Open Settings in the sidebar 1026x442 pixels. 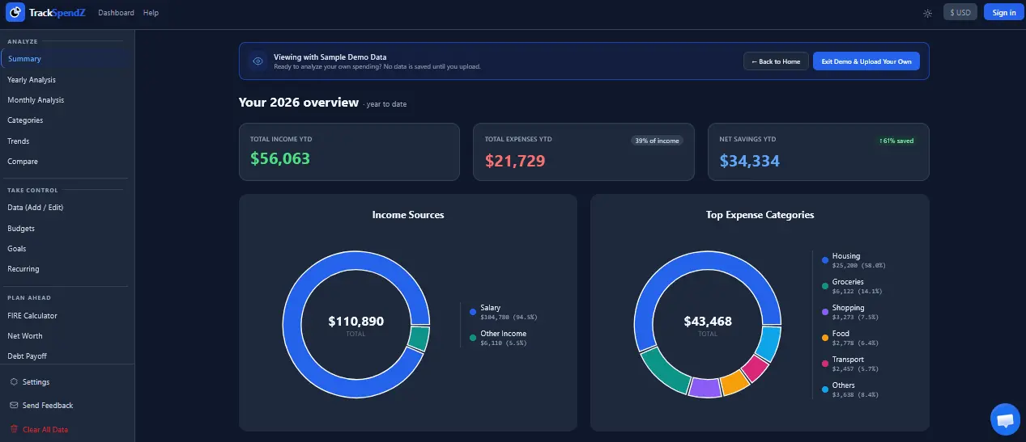tap(36, 382)
